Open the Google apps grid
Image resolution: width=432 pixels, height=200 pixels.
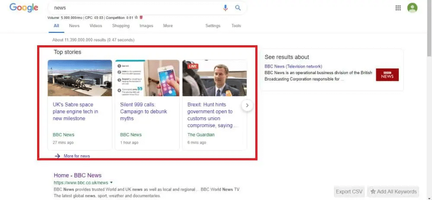pyautogui.click(x=398, y=8)
